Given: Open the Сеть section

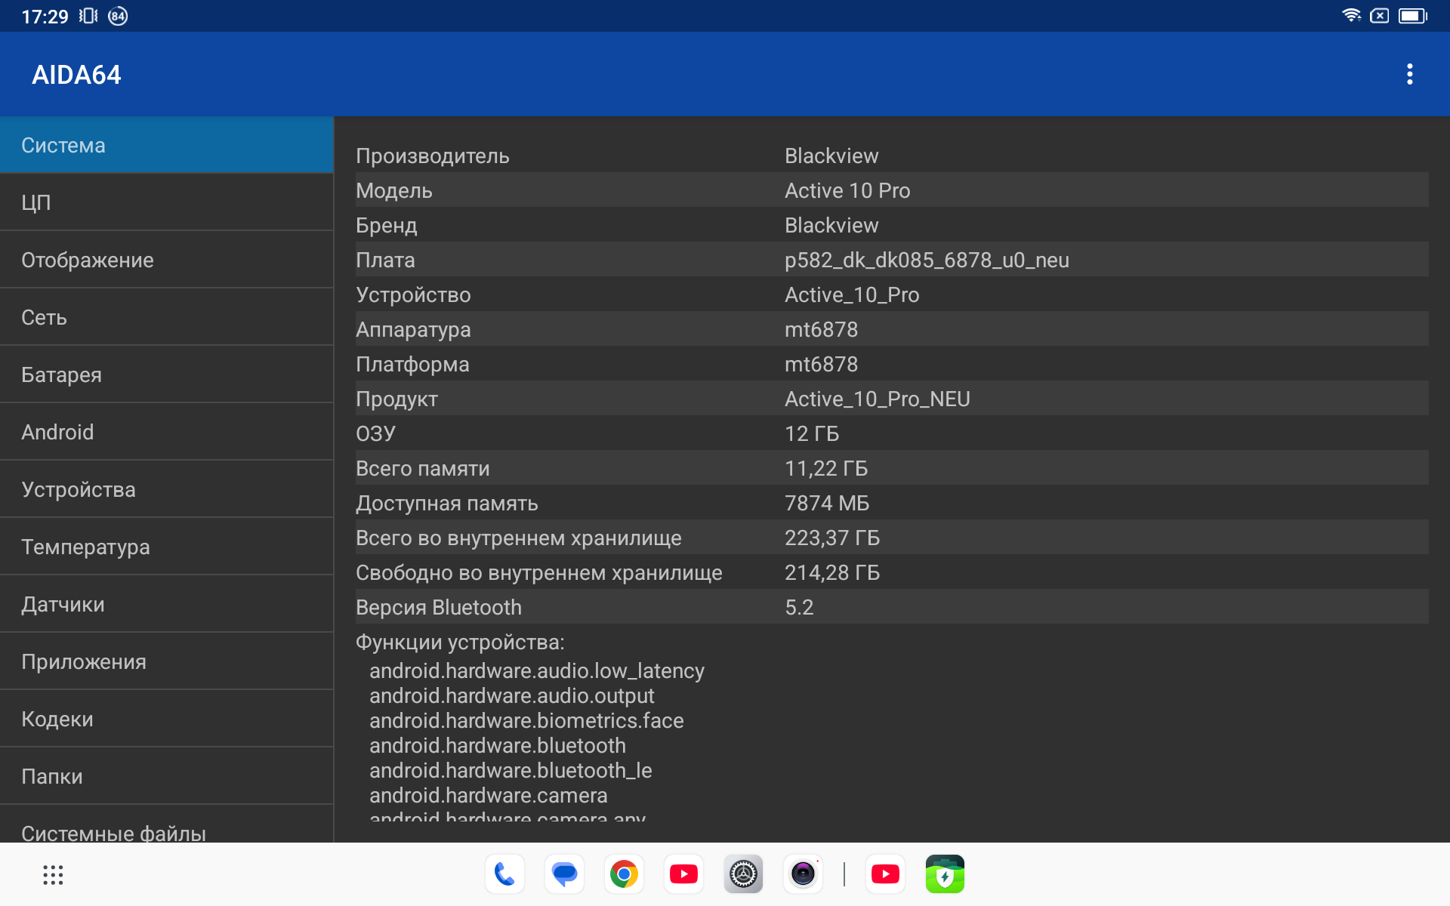Looking at the screenshot, I should tap(166, 317).
